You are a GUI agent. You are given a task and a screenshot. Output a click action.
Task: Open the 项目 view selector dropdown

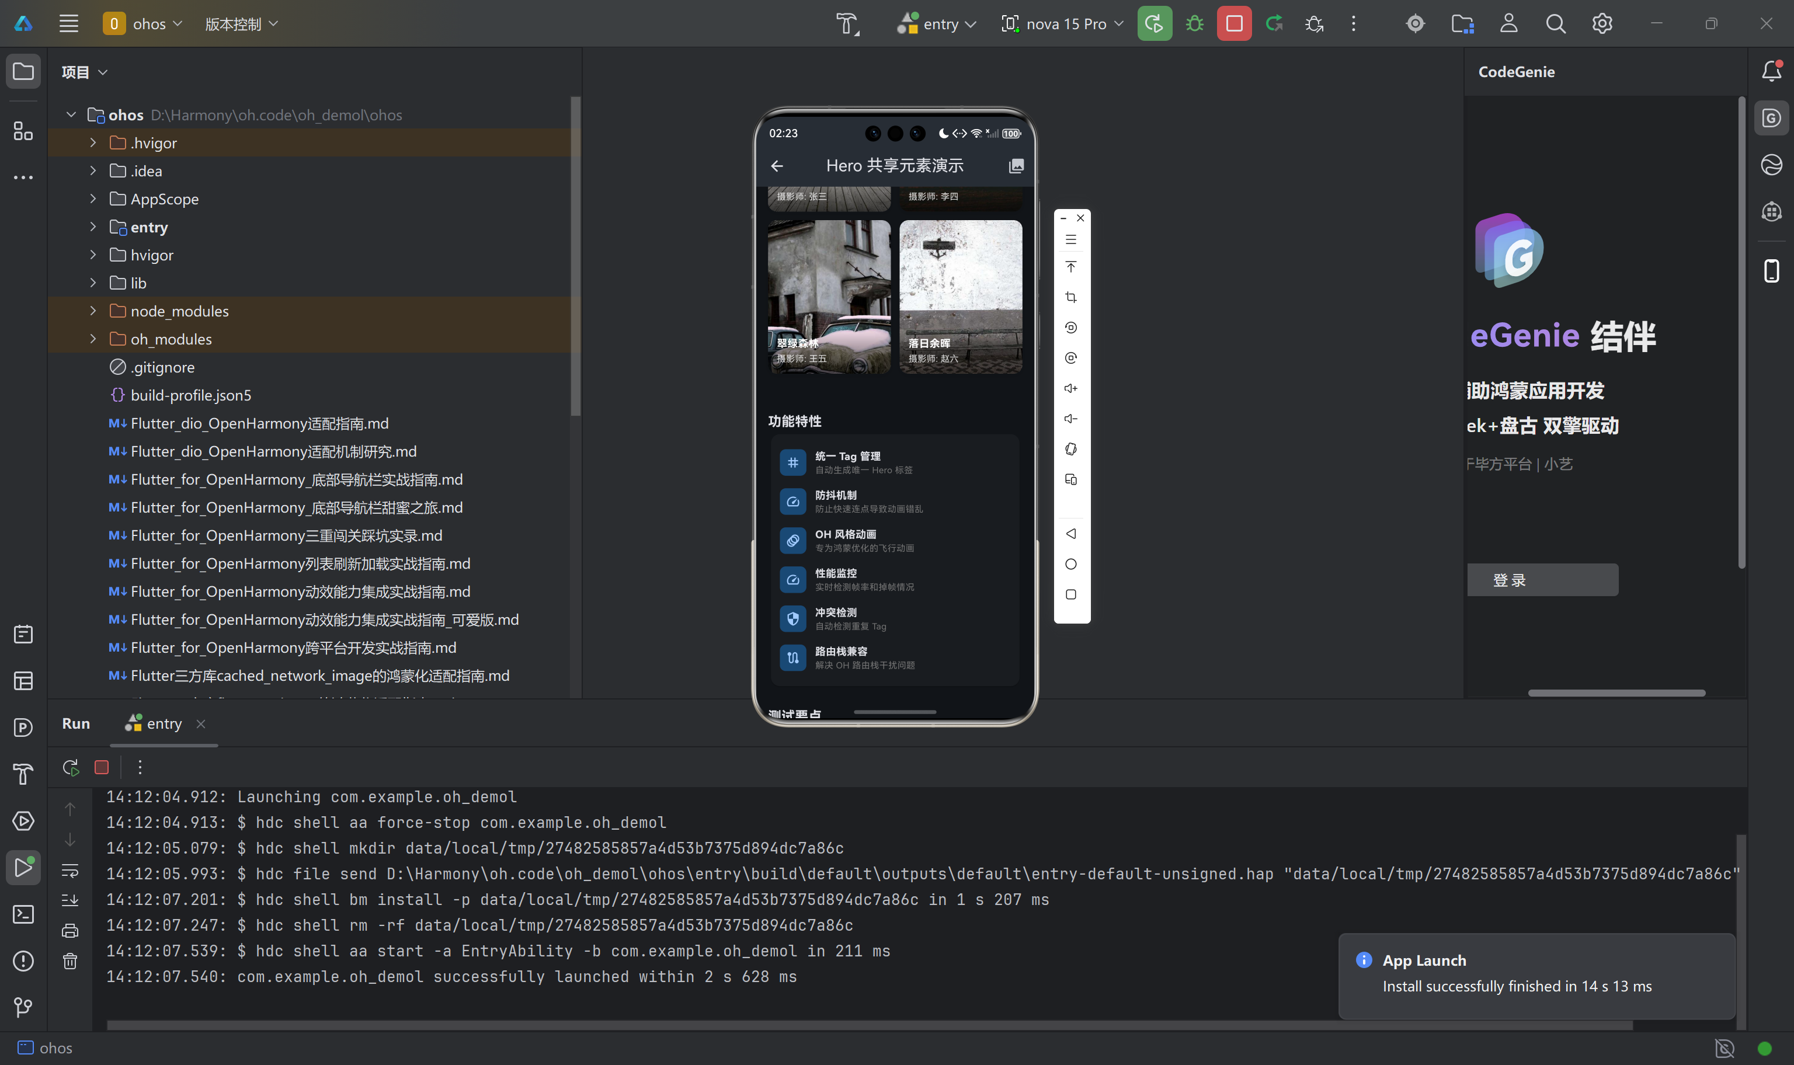(x=84, y=72)
